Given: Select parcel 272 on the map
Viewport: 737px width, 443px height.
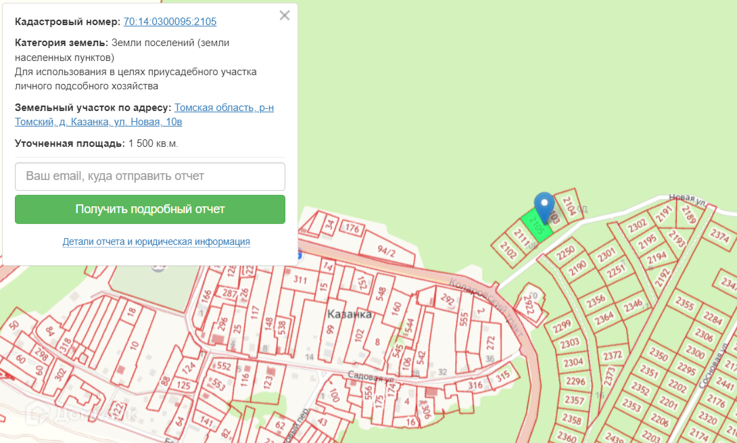Looking at the screenshot, I should (490, 342).
